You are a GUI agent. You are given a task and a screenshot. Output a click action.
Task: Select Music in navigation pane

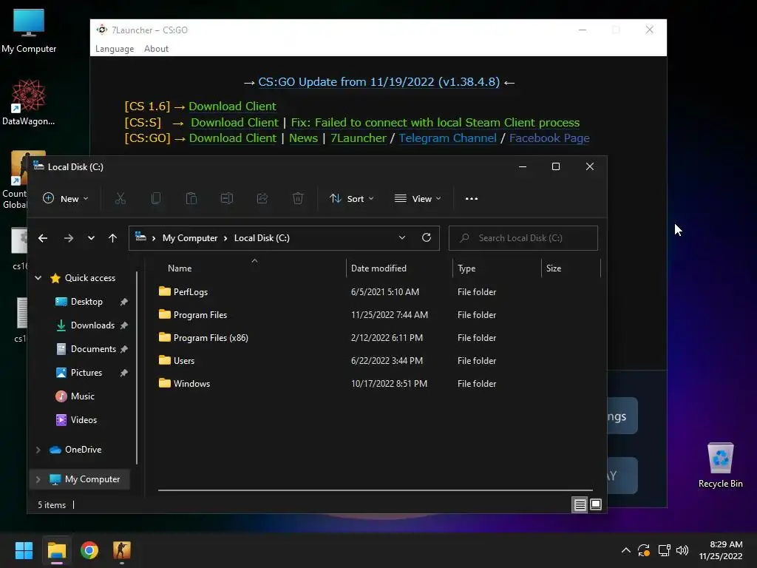(x=82, y=396)
